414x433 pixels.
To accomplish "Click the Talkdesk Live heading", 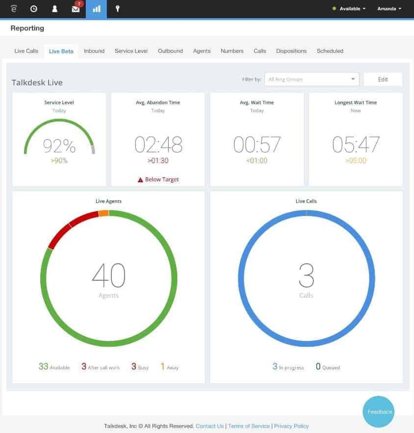I will click(x=37, y=83).
